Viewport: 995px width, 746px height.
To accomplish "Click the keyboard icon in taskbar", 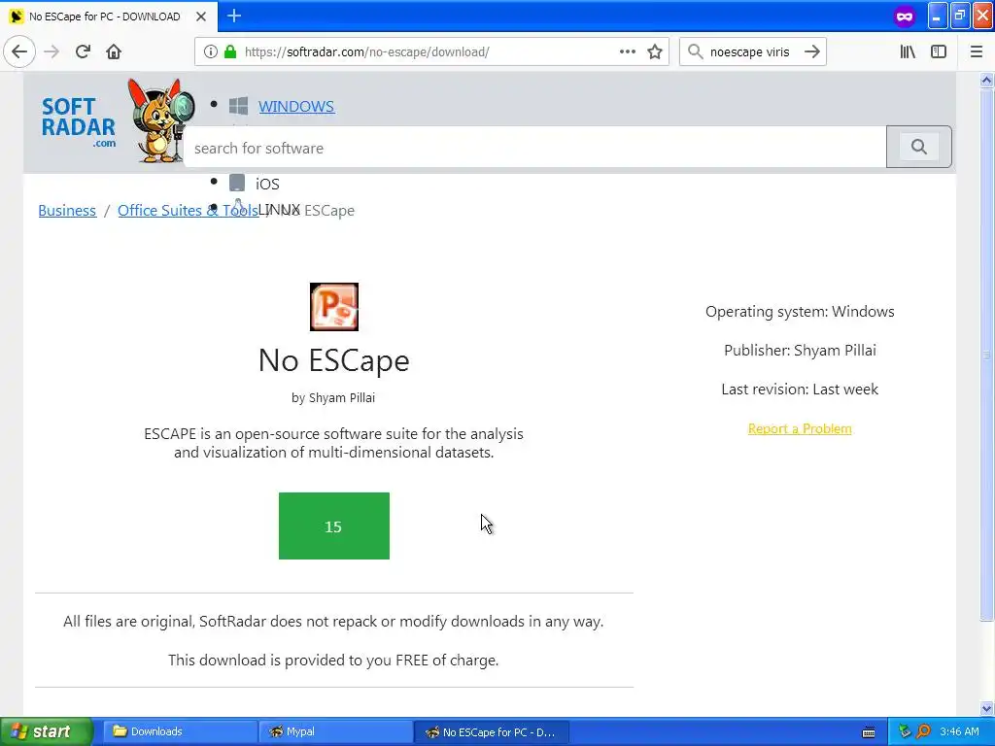I will pos(869,732).
